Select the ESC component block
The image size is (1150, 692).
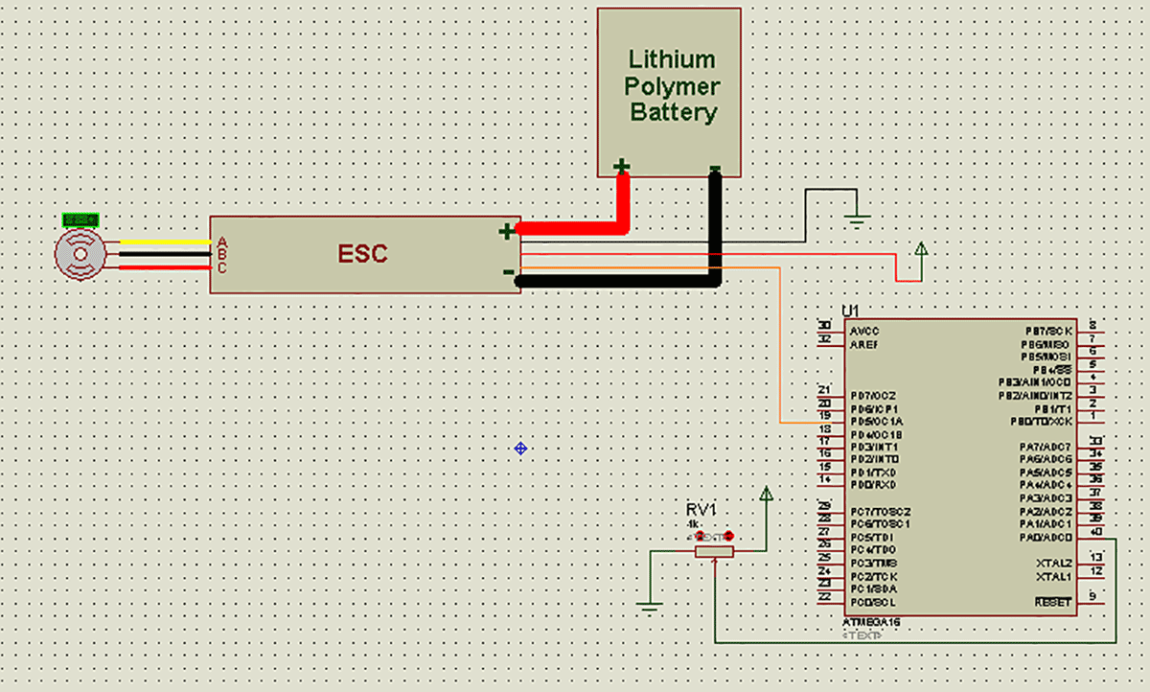364,254
